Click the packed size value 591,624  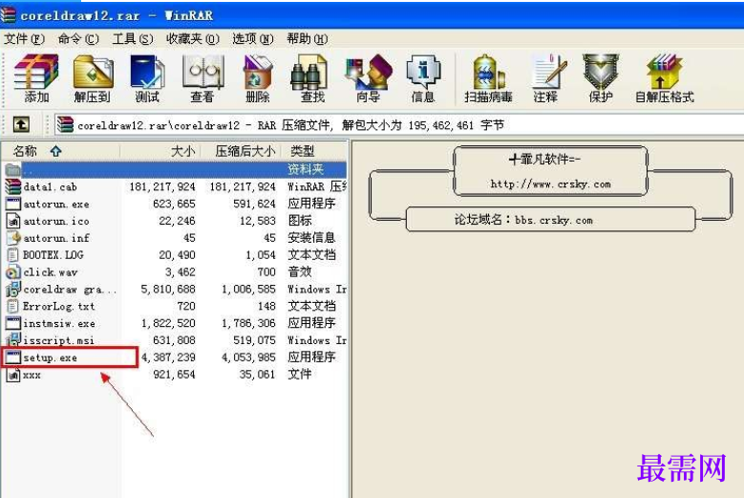point(254,205)
